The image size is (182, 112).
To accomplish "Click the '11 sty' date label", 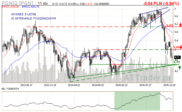I will (x=43, y=3).
